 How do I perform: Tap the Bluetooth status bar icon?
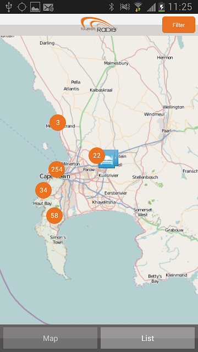[x=111, y=7]
